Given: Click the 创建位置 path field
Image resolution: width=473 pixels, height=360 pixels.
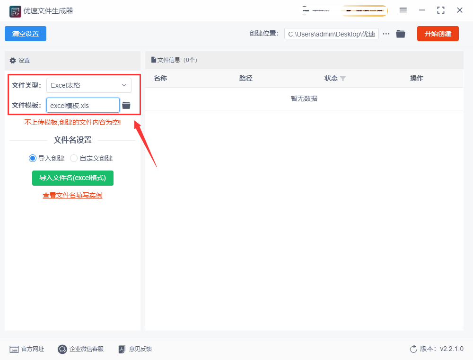Looking at the screenshot, I should (331, 34).
